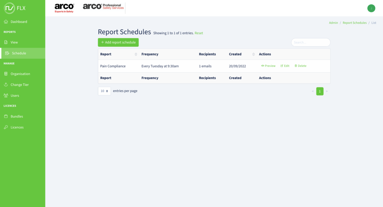Screen dimensions: 383x207
Task: Sort table by Created column arrows
Action: [x=254, y=54]
